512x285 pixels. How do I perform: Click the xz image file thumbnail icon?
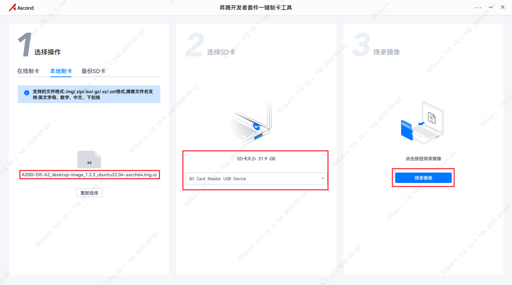tap(89, 159)
